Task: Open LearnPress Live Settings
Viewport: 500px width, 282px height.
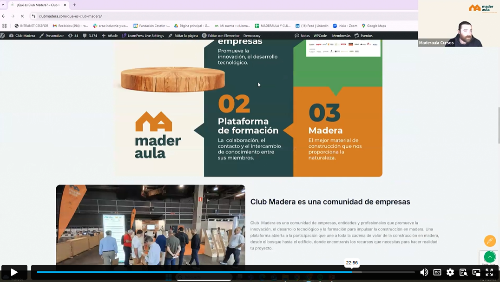Action: click(x=143, y=36)
